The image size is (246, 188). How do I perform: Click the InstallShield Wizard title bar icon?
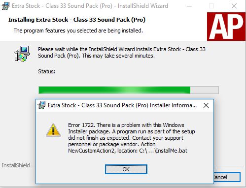[x=5, y=6]
